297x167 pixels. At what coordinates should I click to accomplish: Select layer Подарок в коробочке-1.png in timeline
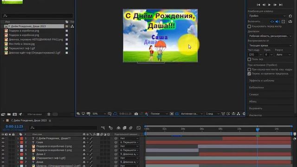tap(54, 150)
